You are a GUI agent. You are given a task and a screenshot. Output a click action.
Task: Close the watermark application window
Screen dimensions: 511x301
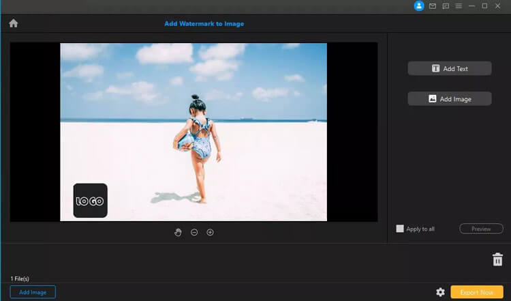tap(498, 6)
